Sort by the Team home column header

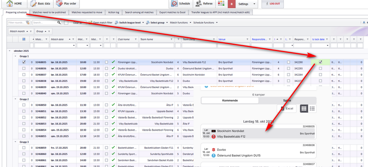(147, 39)
